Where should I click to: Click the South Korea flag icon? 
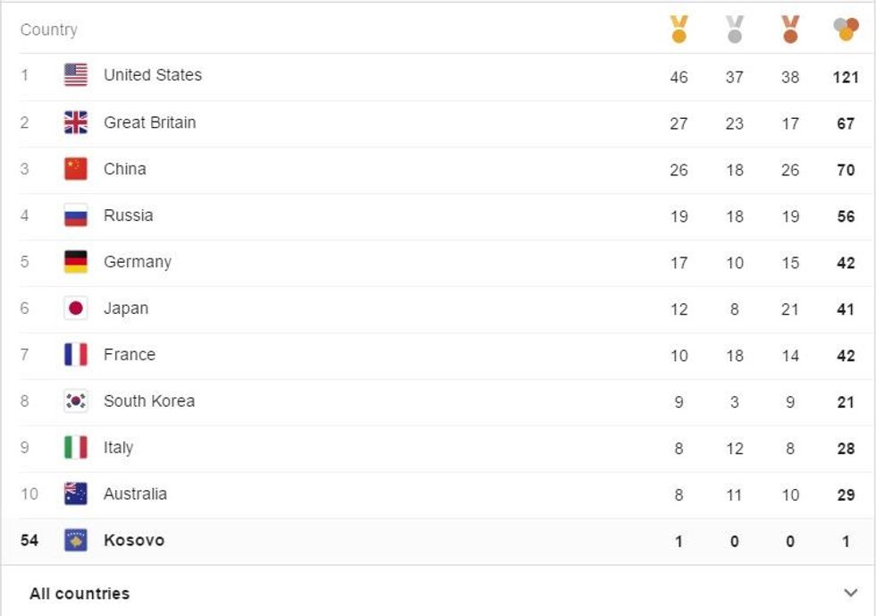pyautogui.click(x=76, y=401)
